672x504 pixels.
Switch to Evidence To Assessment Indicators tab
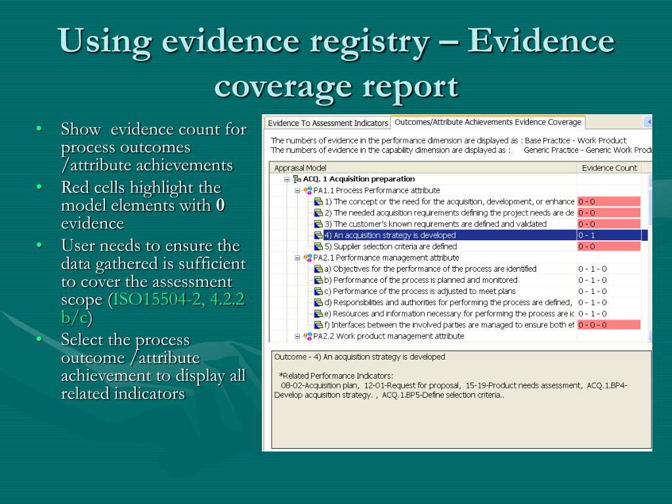(327, 123)
